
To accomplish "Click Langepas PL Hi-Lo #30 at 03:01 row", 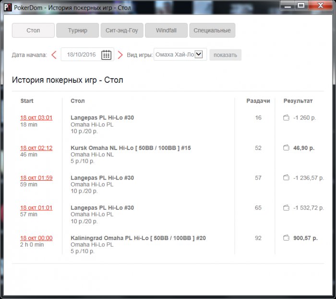I will tap(102, 117).
